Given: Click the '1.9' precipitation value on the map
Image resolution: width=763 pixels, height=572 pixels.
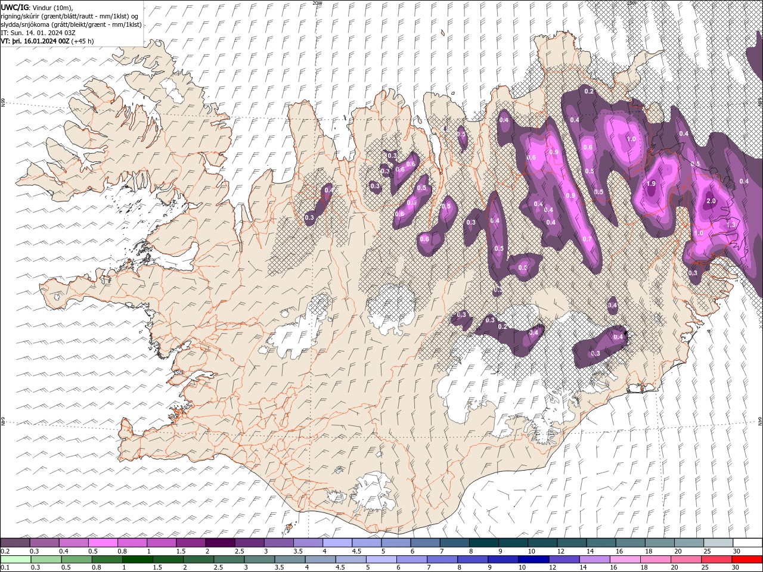Looking at the screenshot, I should (x=651, y=184).
